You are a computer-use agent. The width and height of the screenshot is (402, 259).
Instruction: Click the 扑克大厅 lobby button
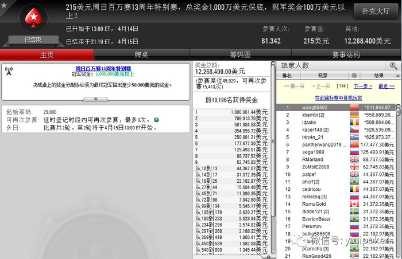(376, 11)
